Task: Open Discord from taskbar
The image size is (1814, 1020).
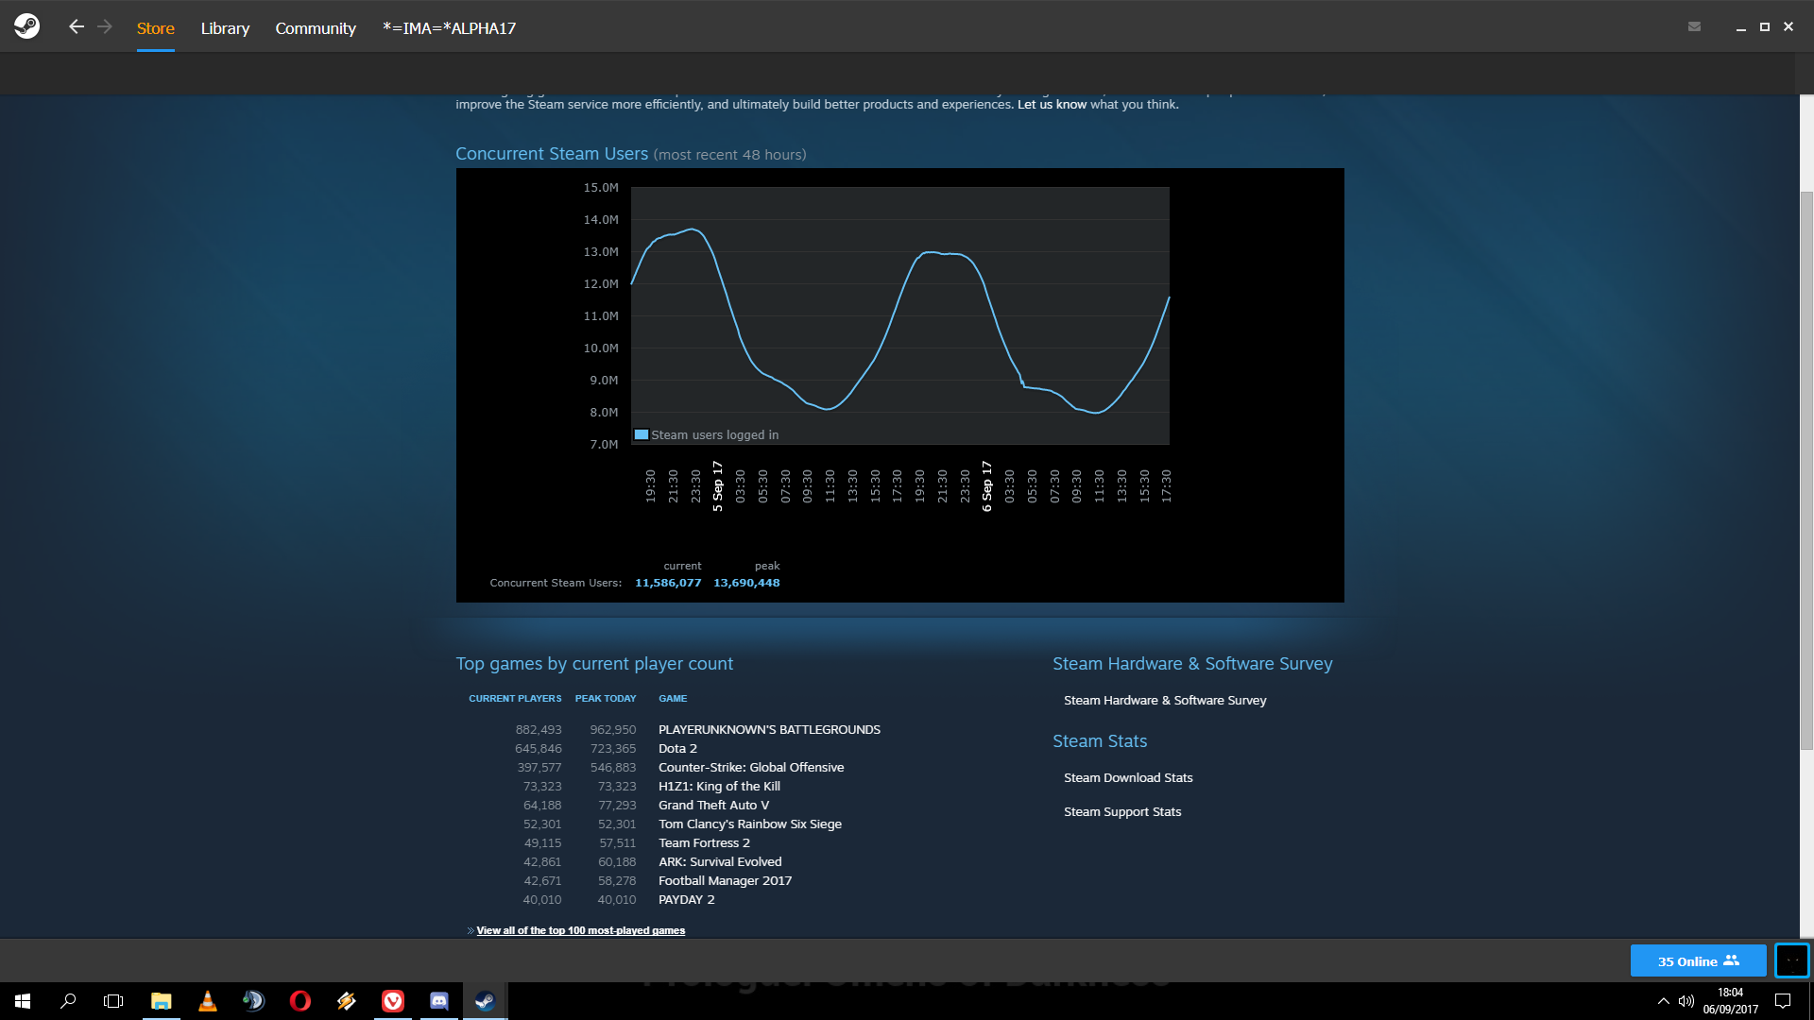Action: click(439, 1001)
